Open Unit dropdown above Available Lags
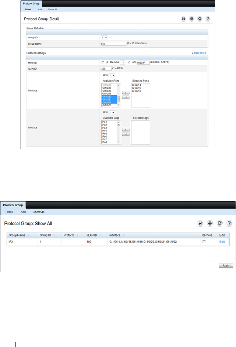236x347 pixels. pos(112,113)
